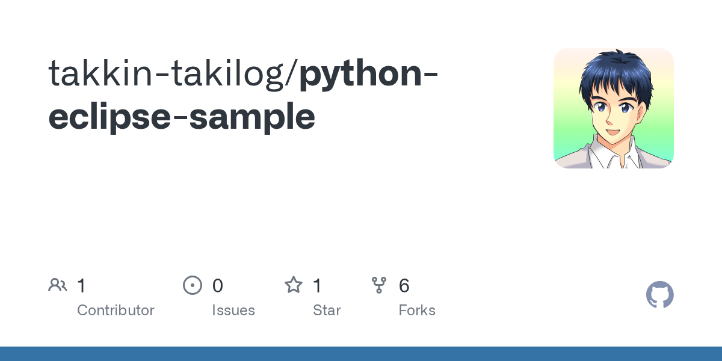Click the contributors people icon
The width and height of the screenshot is (722, 361).
(x=58, y=285)
